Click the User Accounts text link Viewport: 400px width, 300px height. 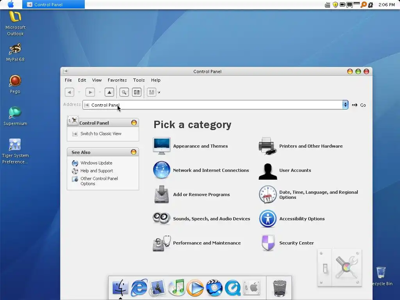(295, 170)
